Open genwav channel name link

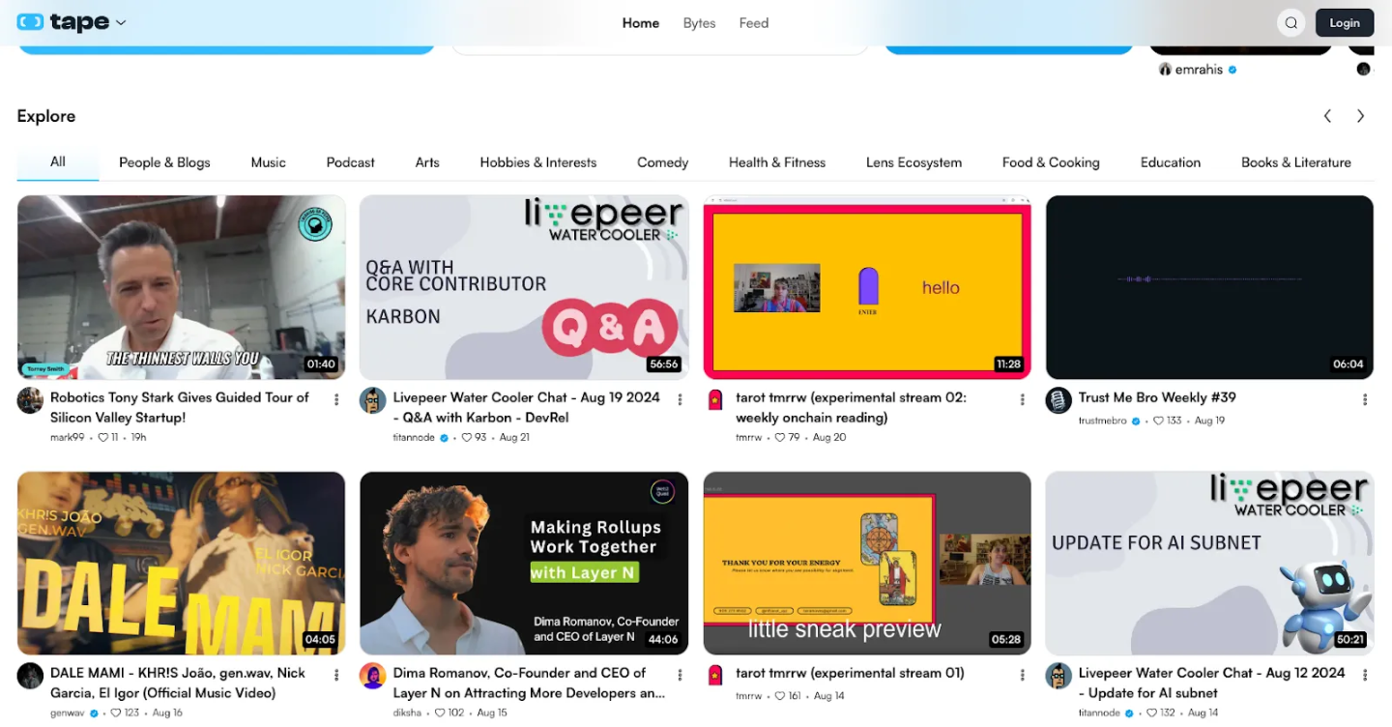tap(68, 712)
